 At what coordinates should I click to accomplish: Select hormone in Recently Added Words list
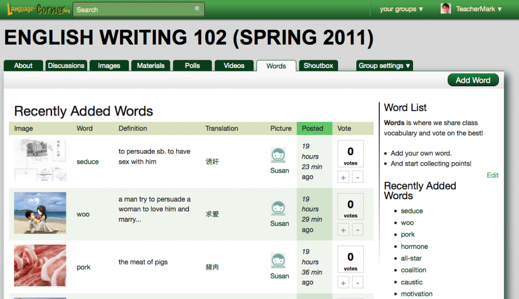[x=414, y=246]
